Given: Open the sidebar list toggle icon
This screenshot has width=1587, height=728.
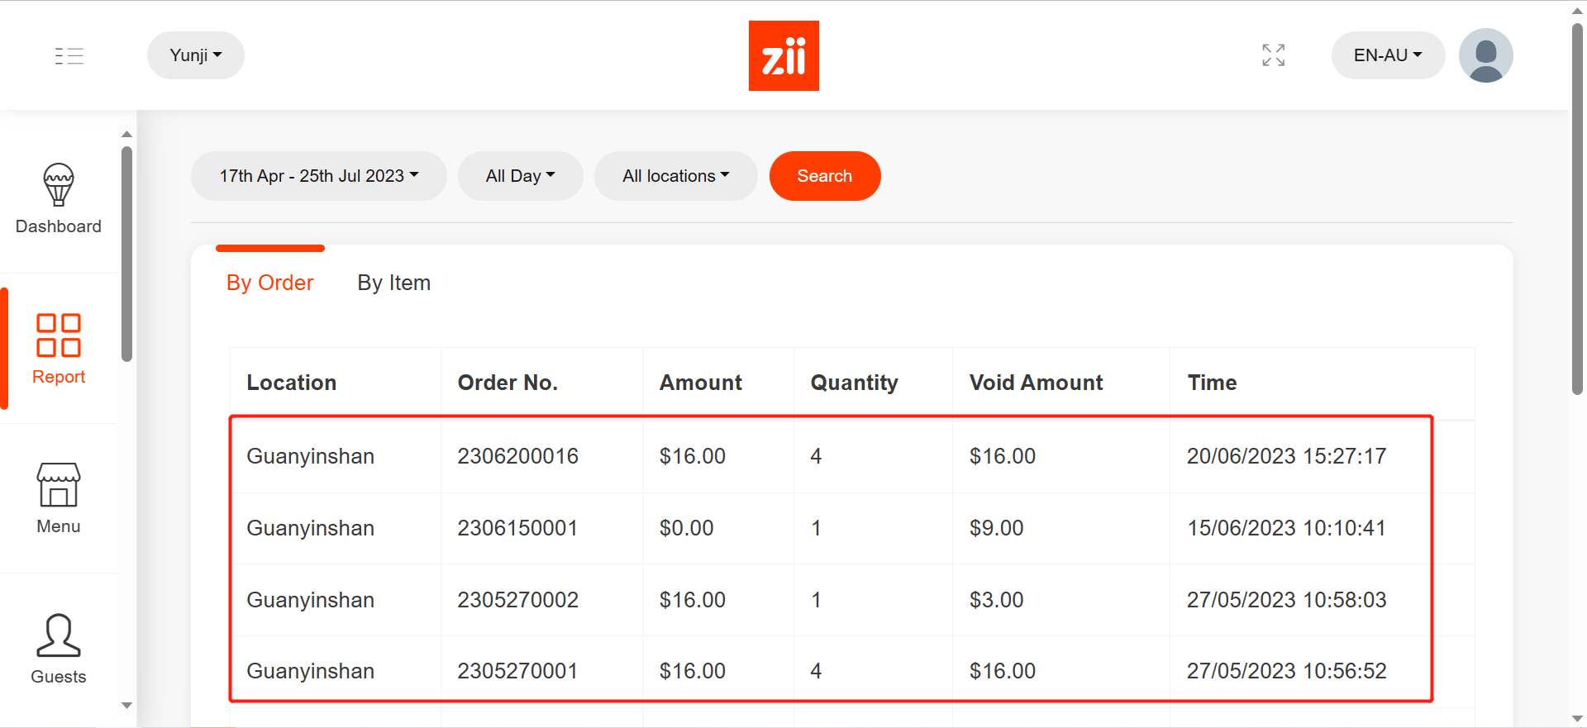Looking at the screenshot, I should 69,55.
